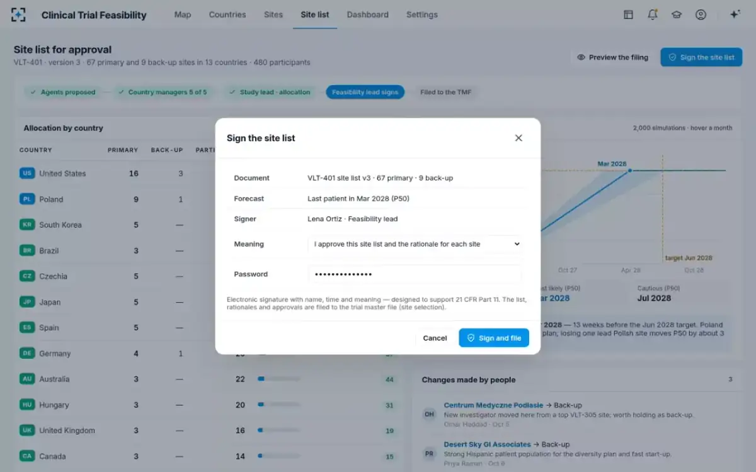Select the Agents proposed step

point(62,92)
